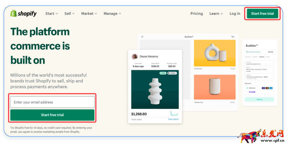This screenshot has width=287, height=146.
Task: Click the 'Try Shopify free for 14 days' notice
Action: 51,130
